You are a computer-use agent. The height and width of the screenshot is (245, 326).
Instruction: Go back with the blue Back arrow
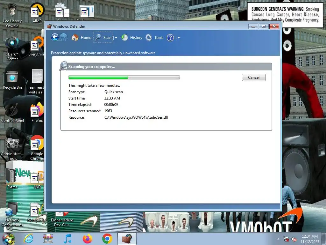pos(55,37)
